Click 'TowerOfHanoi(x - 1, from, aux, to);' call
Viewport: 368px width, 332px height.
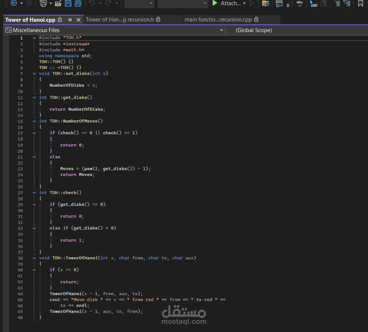click(x=96, y=294)
